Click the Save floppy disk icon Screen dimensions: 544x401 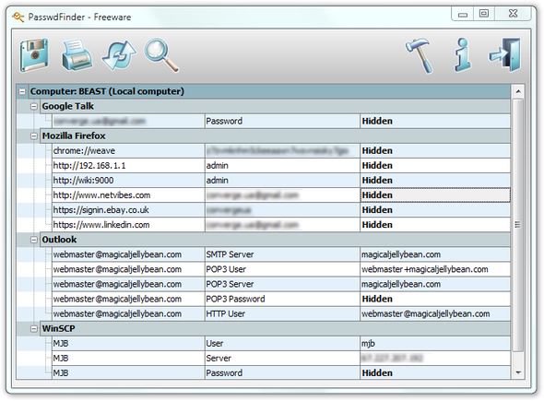pos(33,55)
